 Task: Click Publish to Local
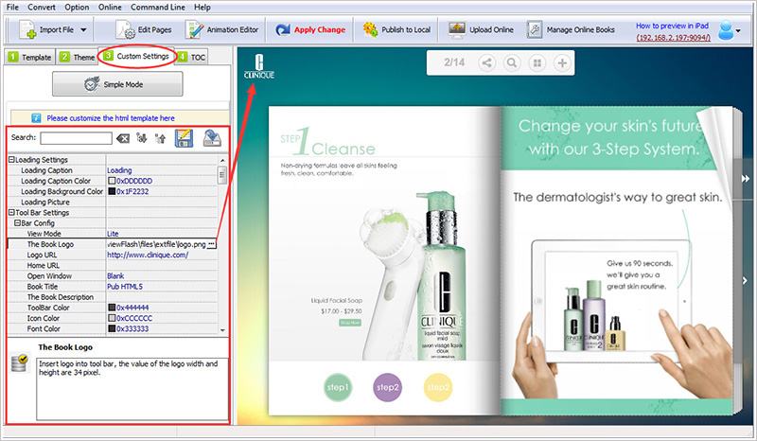[396, 30]
